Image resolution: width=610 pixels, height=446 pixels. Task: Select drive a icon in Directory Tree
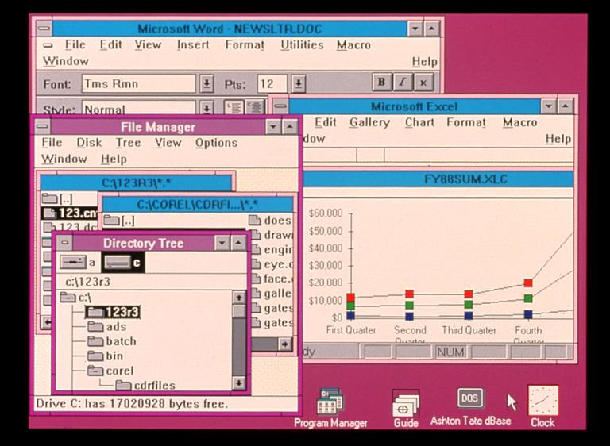tap(73, 262)
